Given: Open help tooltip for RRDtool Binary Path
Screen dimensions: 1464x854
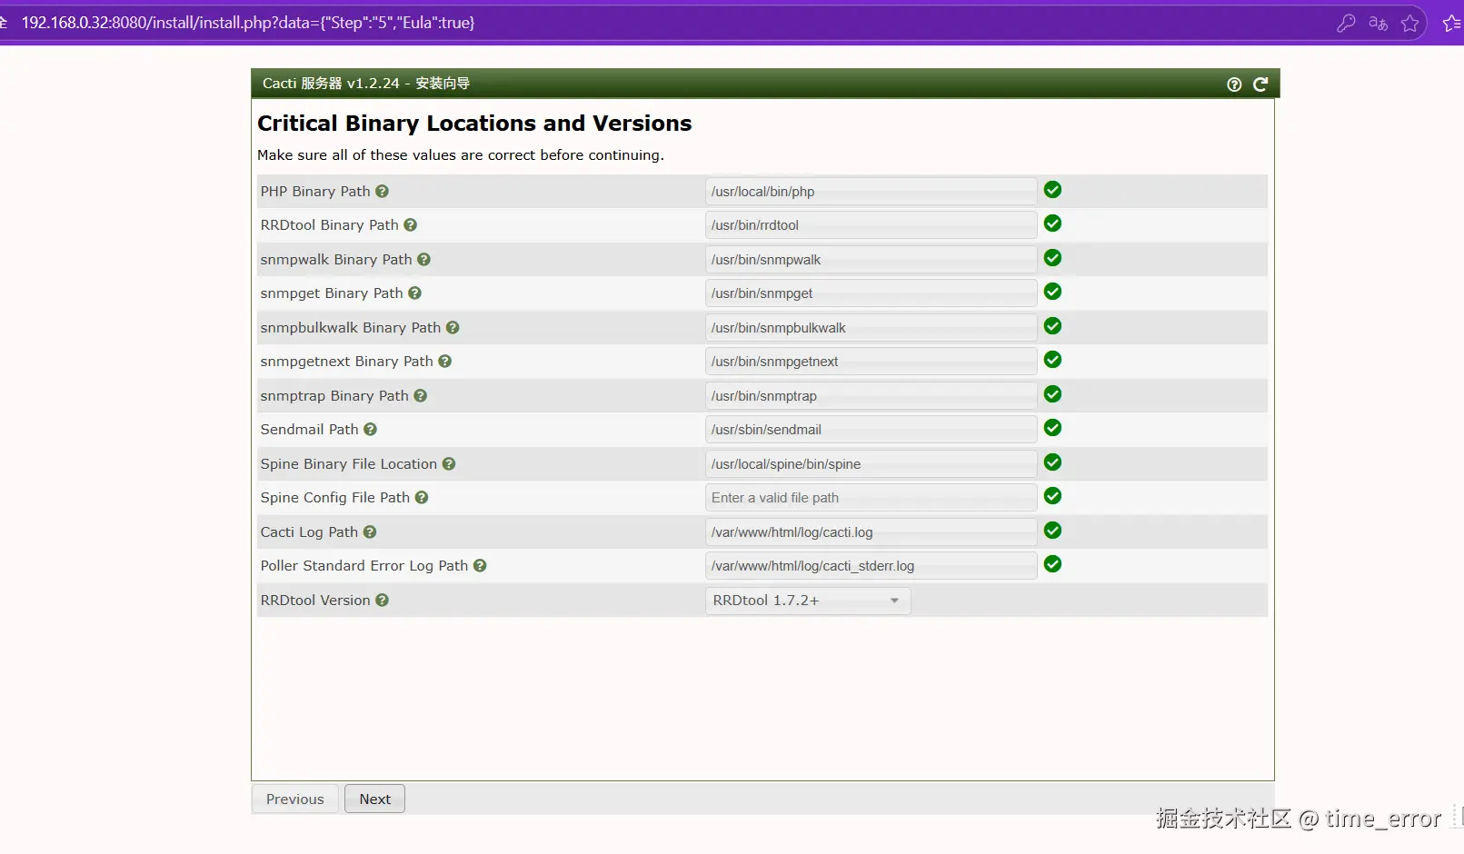Looking at the screenshot, I should tap(410, 225).
